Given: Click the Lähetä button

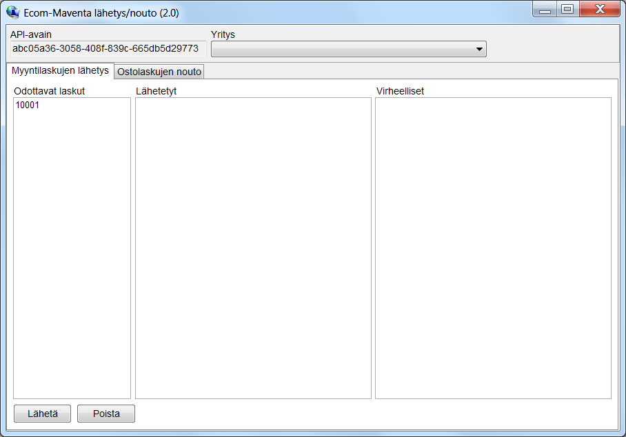Looking at the screenshot, I should pos(42,414).
